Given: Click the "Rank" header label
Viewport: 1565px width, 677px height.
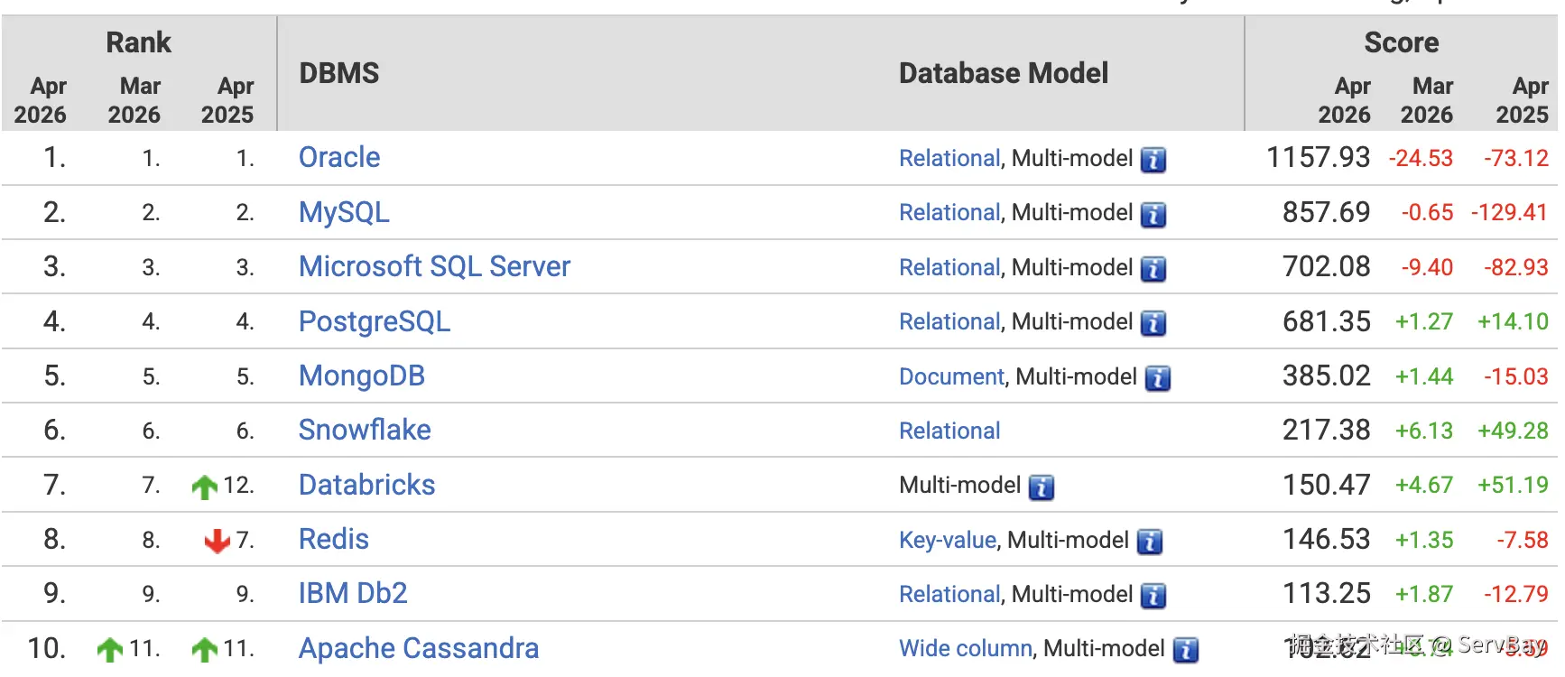Looking at the screenshot, I should pos(138,42).
